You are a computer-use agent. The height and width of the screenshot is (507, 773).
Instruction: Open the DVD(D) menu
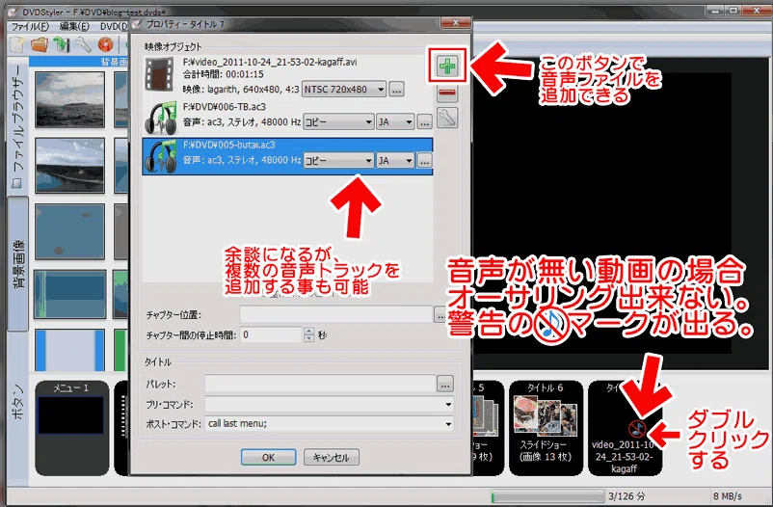[114, 26]
